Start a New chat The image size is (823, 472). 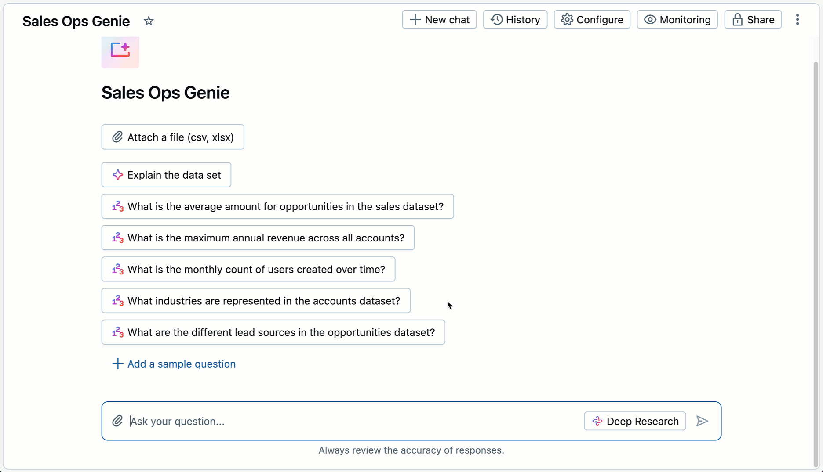(x=439, y=19)
